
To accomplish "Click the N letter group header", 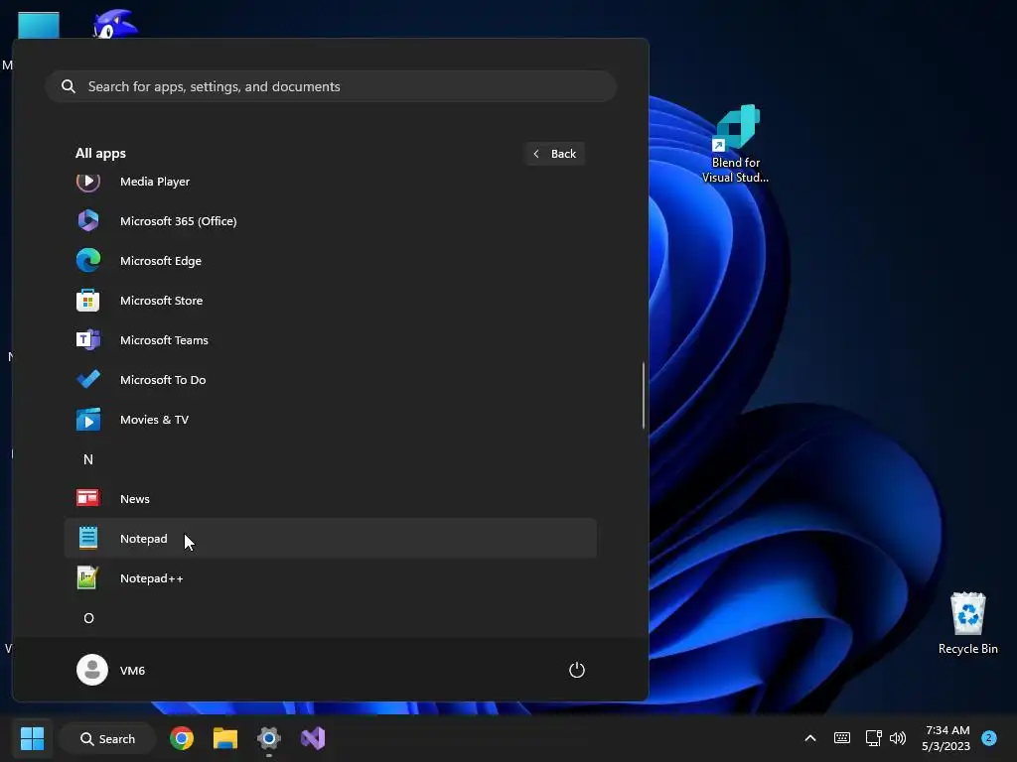I will click(88, 459).
